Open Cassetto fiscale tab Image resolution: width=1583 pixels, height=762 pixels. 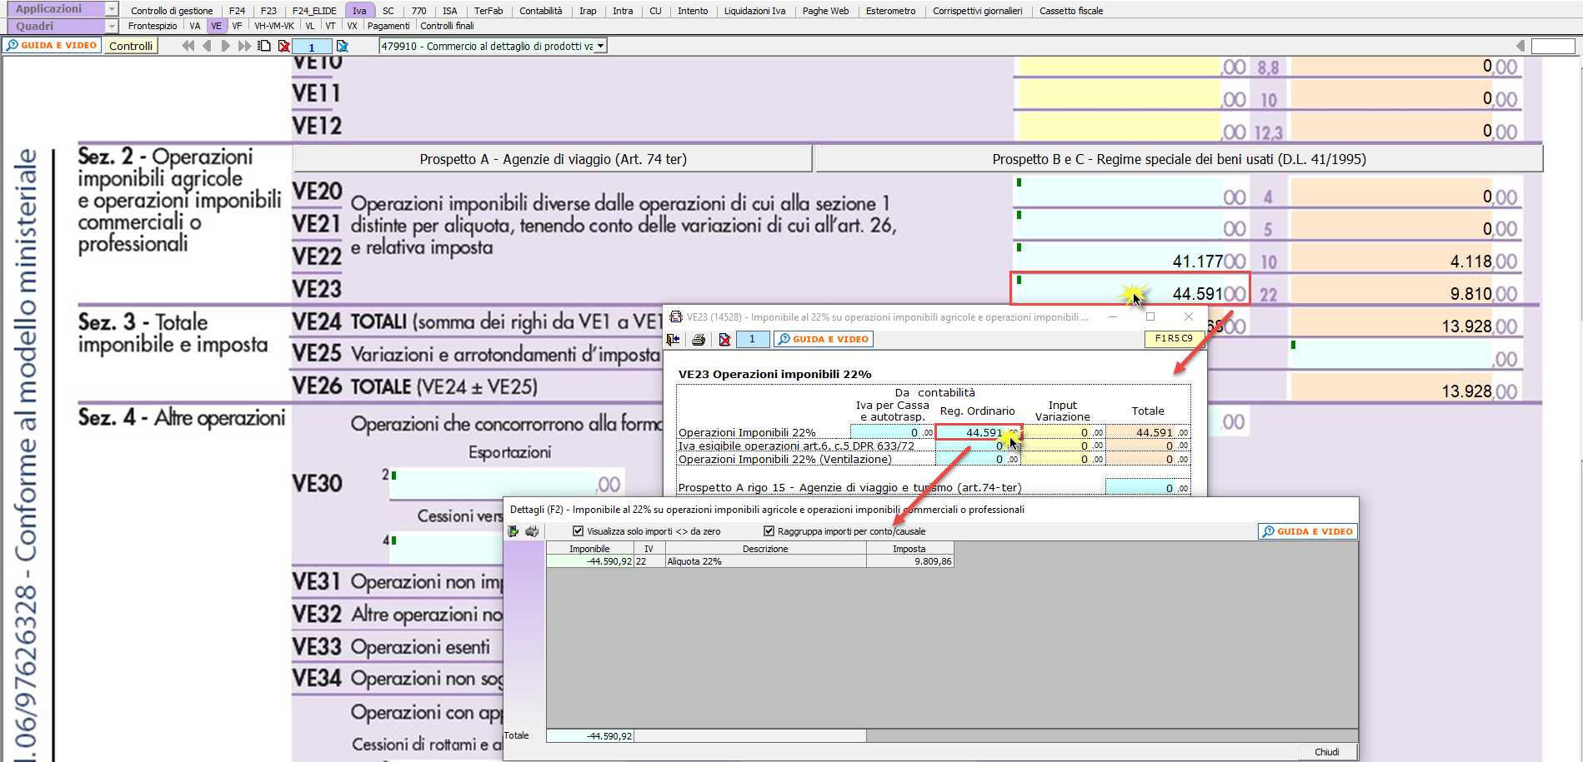pos(1071,11)
